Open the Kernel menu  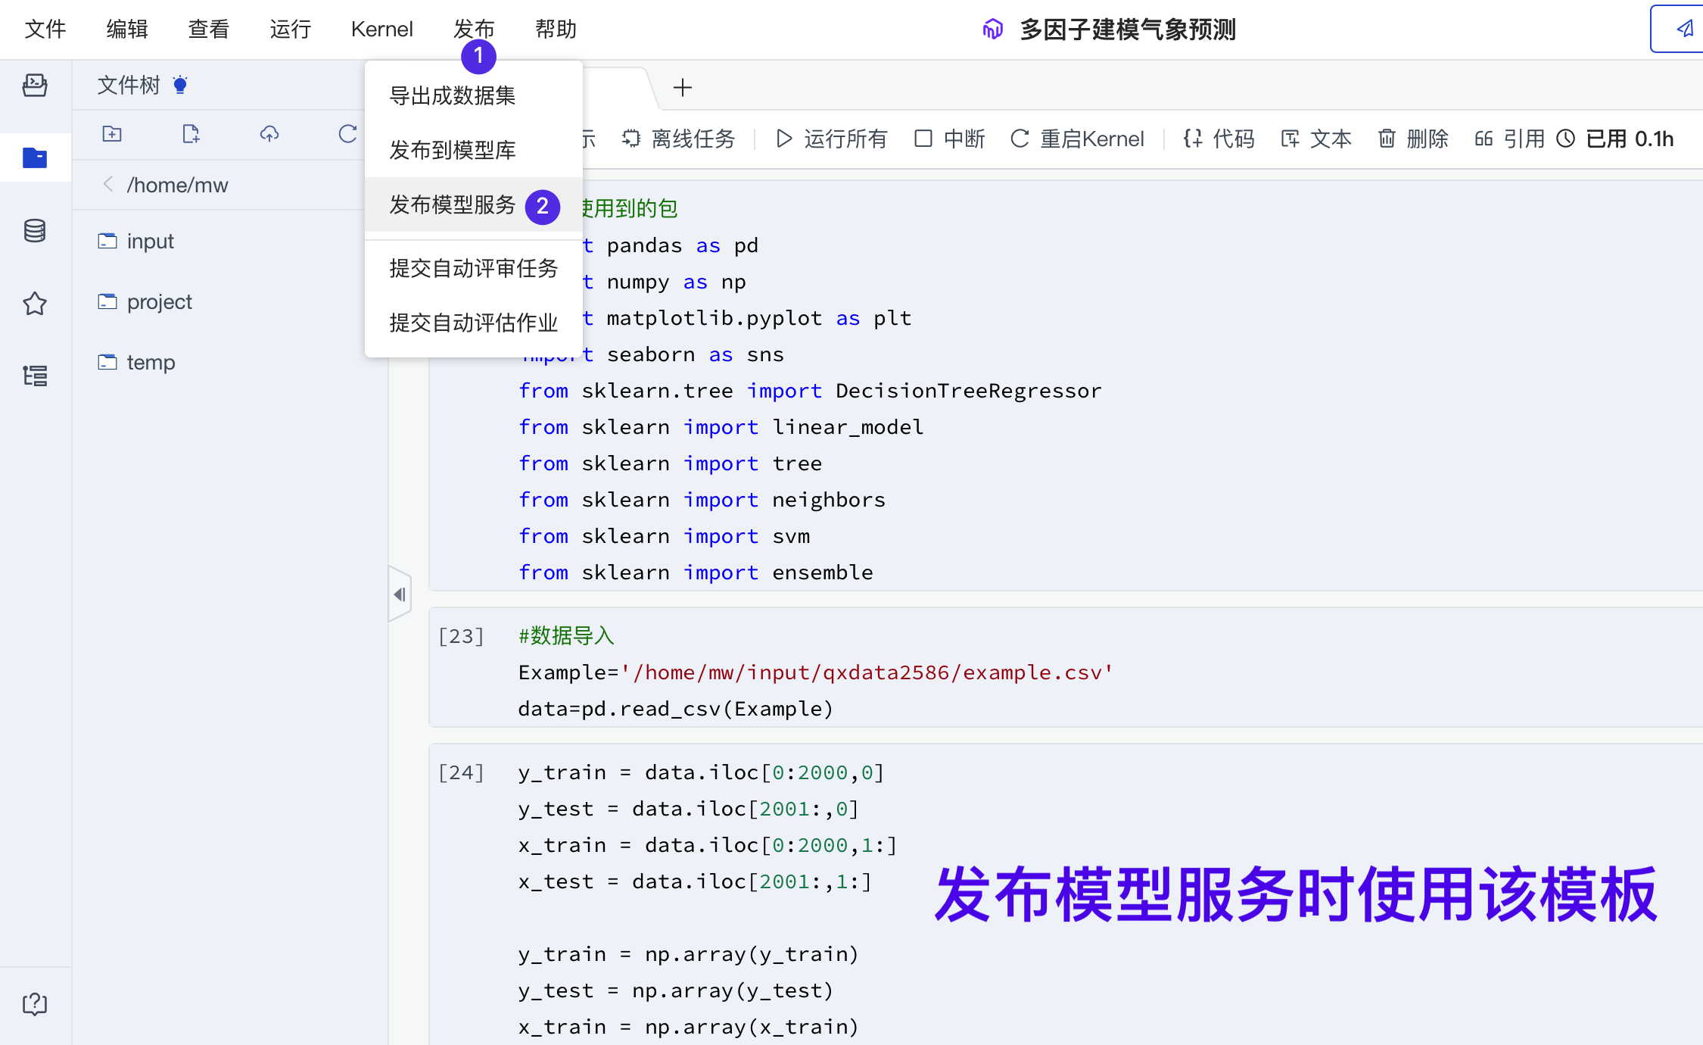click(x=381, y=29)
